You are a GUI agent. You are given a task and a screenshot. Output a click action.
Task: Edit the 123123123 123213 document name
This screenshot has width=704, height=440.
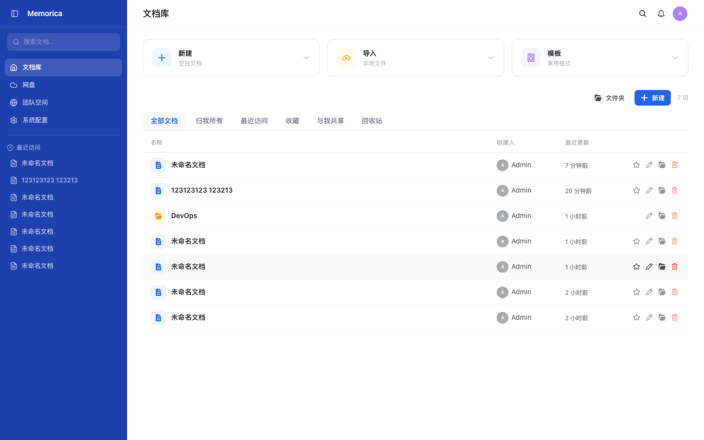coord(649,191)
